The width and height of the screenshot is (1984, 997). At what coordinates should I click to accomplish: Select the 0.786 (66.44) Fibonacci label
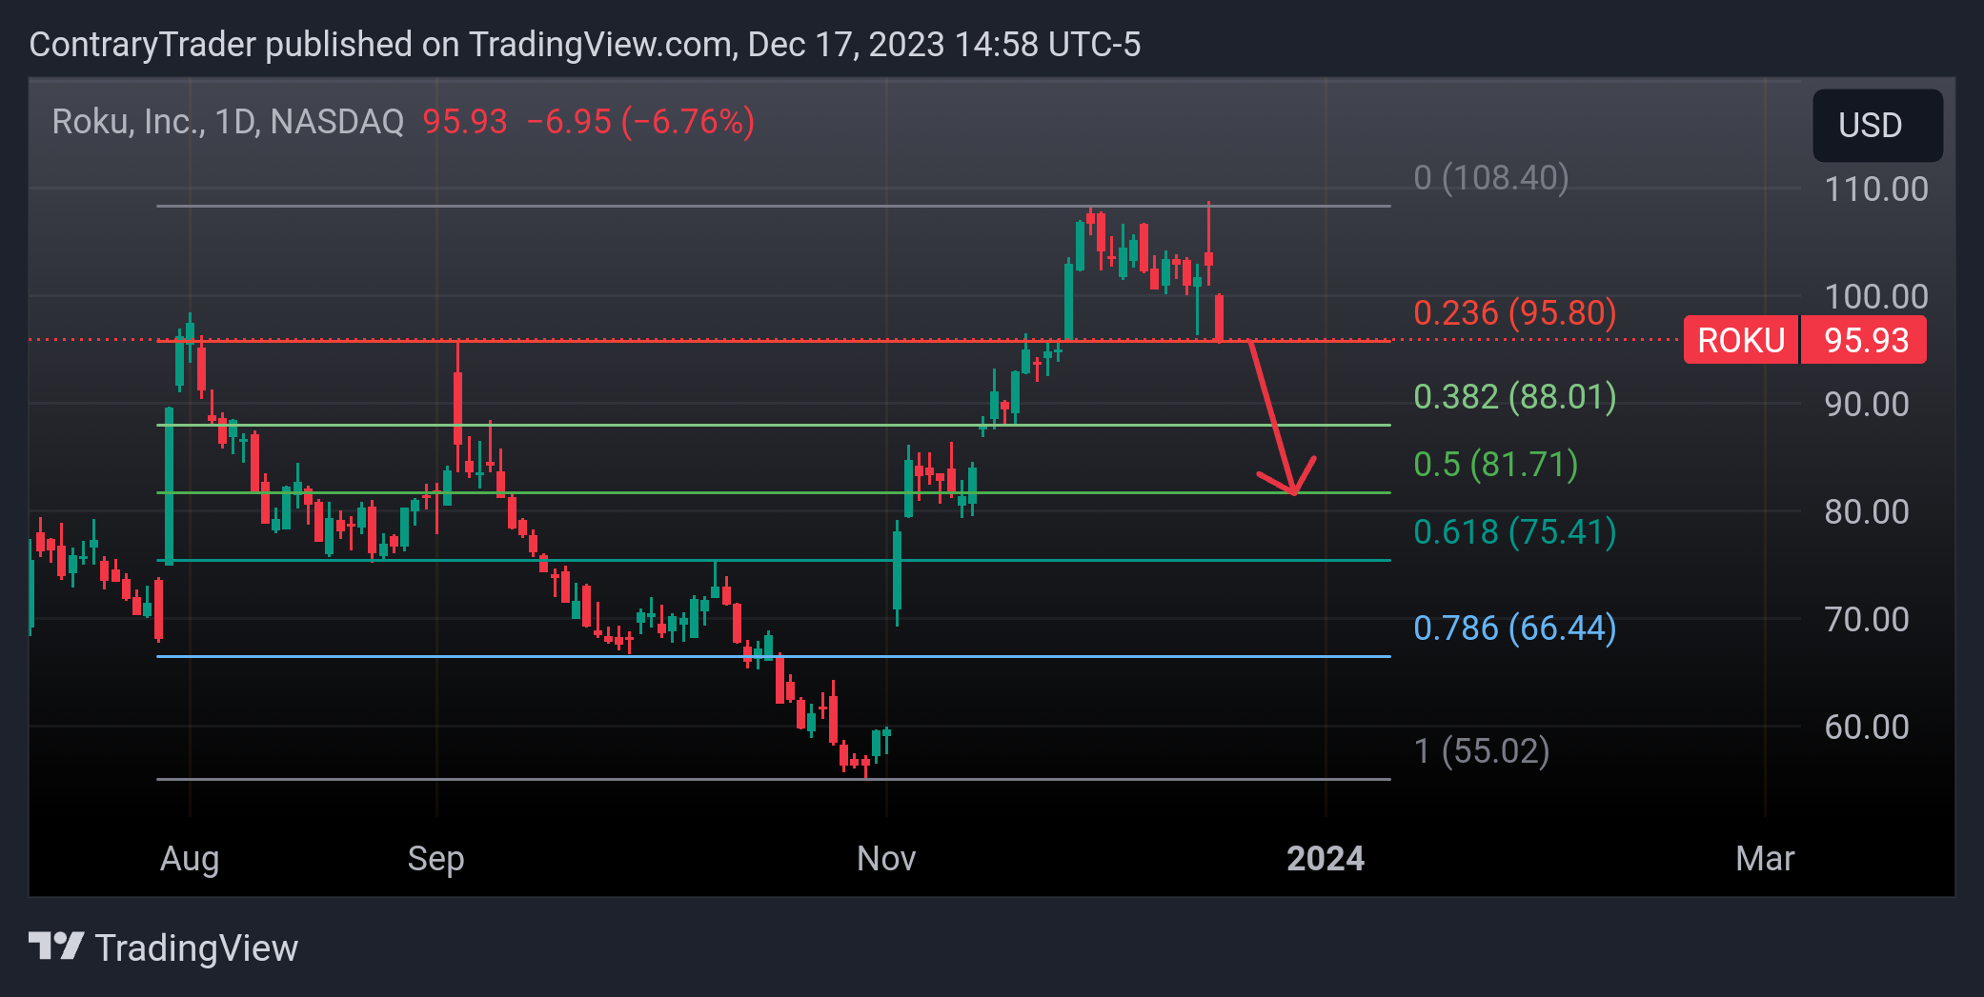click(1514, 628)
